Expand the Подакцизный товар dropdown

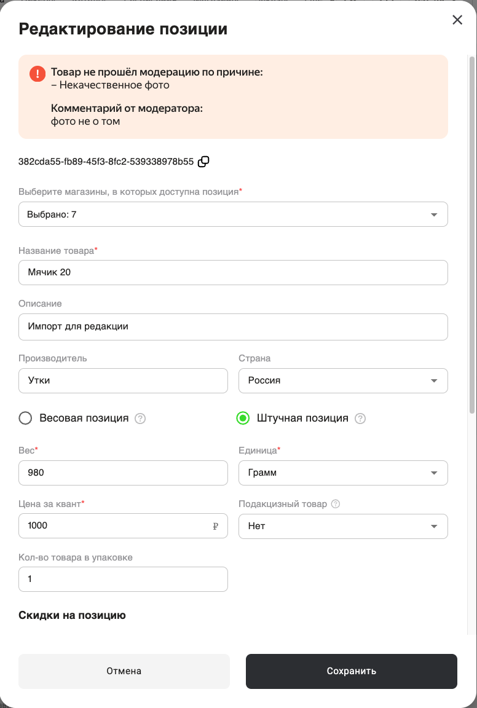(343, 526)
